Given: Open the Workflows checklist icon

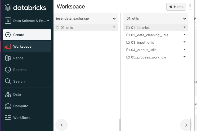Looking at the screenshot, I should (x=8, y=118).
